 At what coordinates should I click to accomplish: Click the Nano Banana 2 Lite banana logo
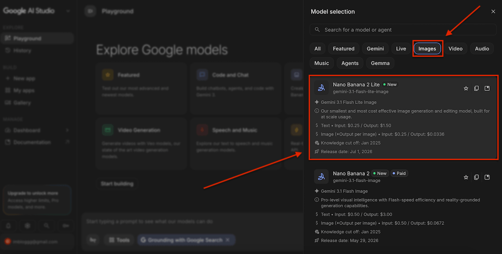coord(321,88)
